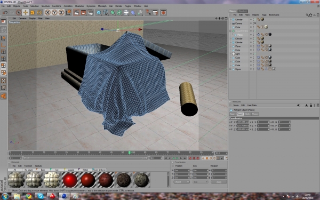The width and height of the screenshot is (320, 200).
Task: Click the Undo arrow in the toolbar
Action: tap(5, 13)
